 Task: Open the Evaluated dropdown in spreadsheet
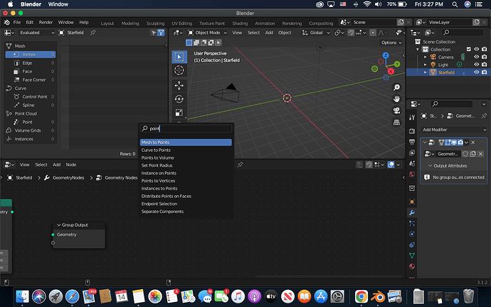coord(36,33)
